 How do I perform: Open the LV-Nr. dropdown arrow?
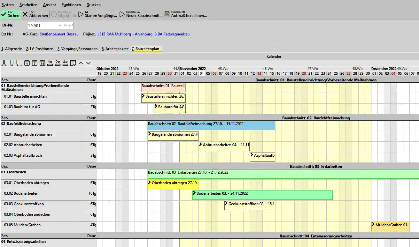[x=60, y=26]
